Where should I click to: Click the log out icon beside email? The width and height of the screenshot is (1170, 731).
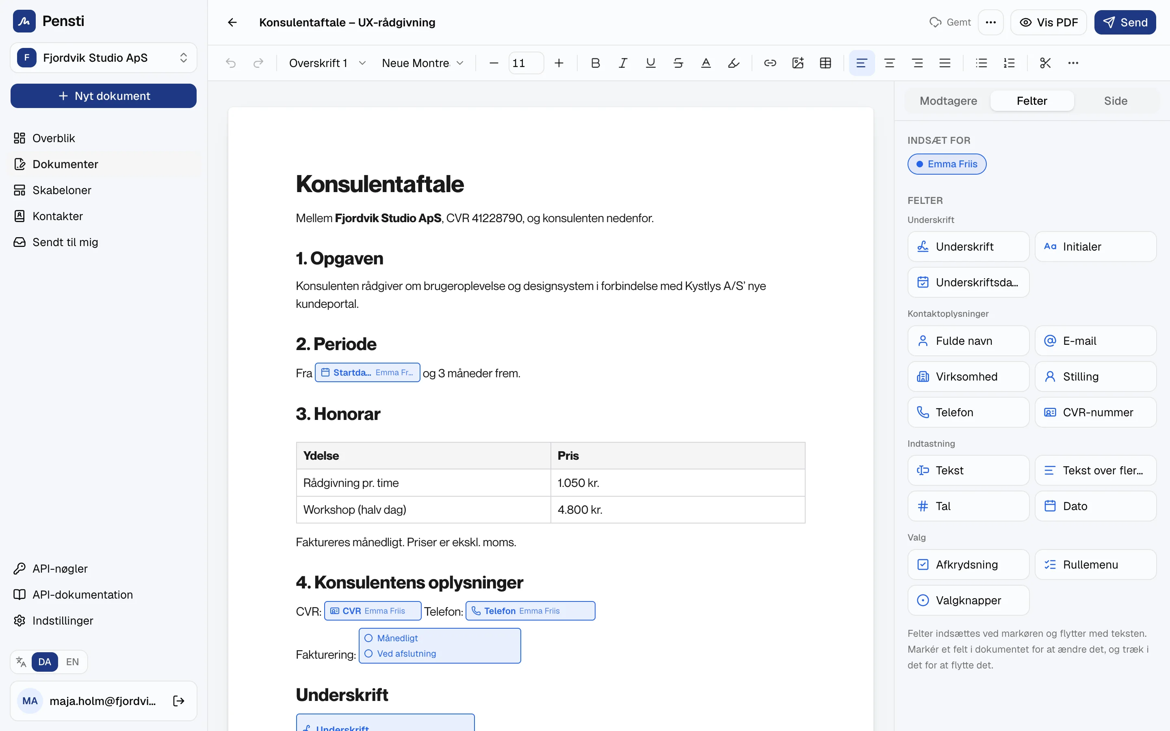pos(178,701)
